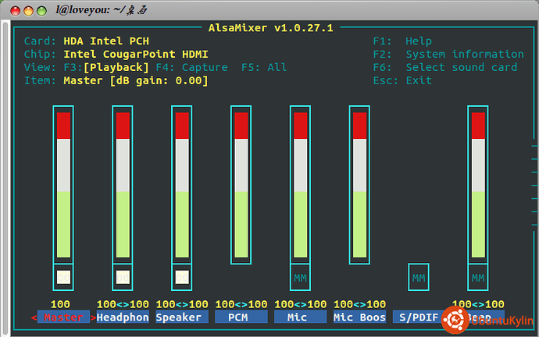The image size is (539, 337).
Task: Select the Mic Boos channel label
Action: [359, 317]
